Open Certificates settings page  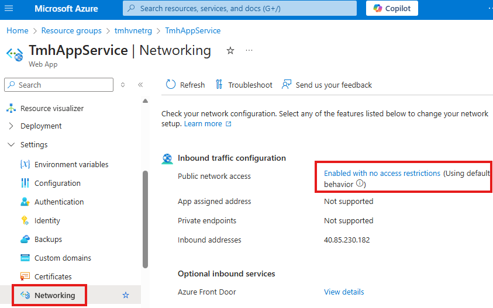(53, 276)
